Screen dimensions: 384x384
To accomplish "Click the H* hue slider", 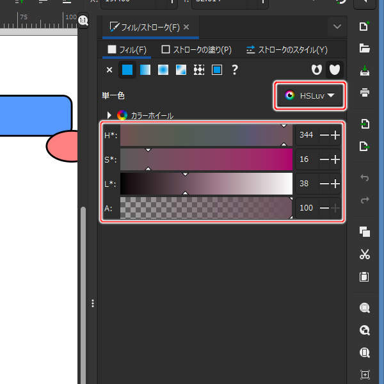I will tap(206, 135).
